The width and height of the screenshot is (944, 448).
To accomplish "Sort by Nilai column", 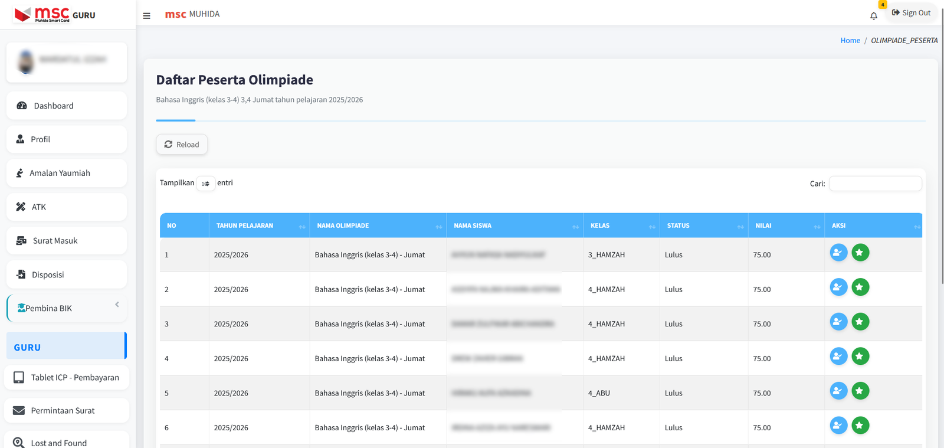I will pos(786,225).
